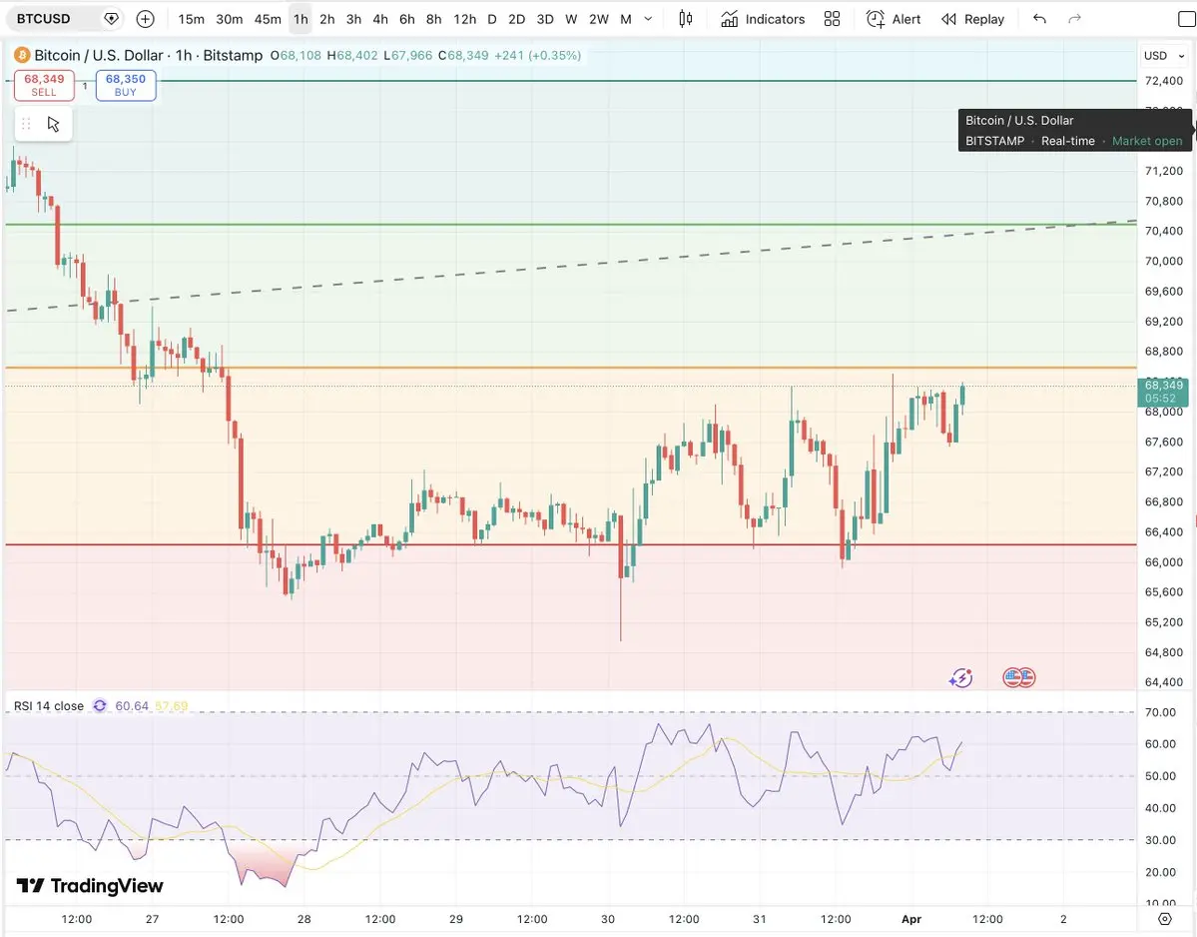Open the Indicators dialog
Viewport: 1197px width, 937px height.
763,19
